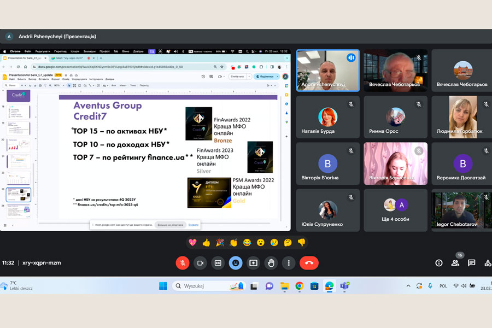Unmute the microphone in Meet
The height and width of the screenshot is (328, 492).
tap(183, 263)
